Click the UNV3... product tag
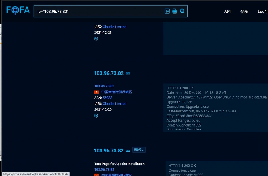The image size is (268, 176). point(139,150)
